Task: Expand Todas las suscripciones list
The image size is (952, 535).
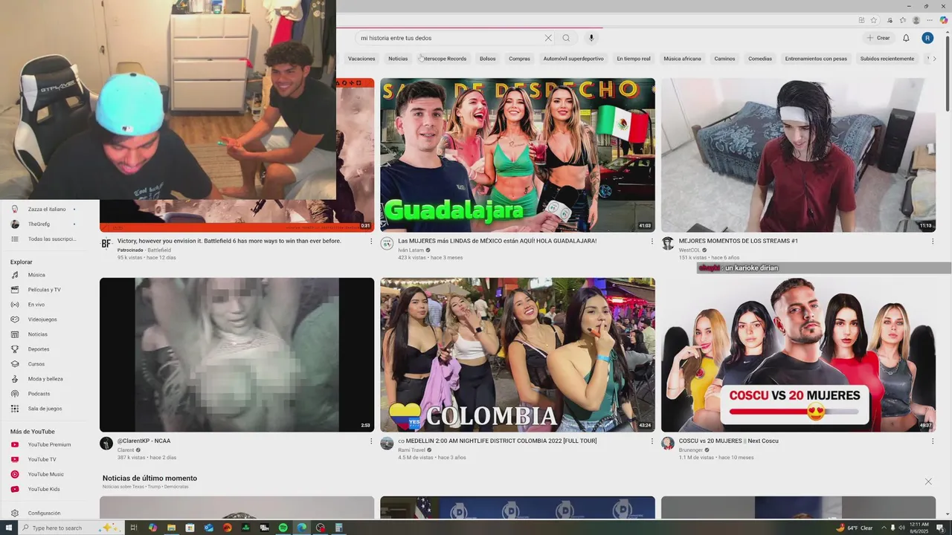Action: point(45,239)
